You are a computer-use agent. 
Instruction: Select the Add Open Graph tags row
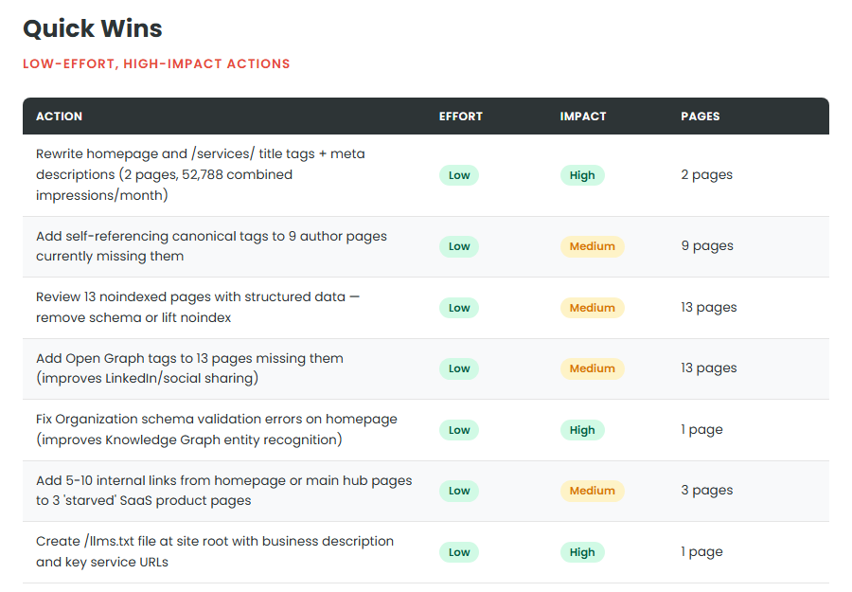coord(189,368)
